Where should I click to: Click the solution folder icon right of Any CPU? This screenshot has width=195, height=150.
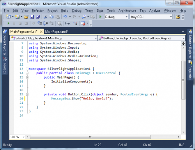click(x=178, y=17)
